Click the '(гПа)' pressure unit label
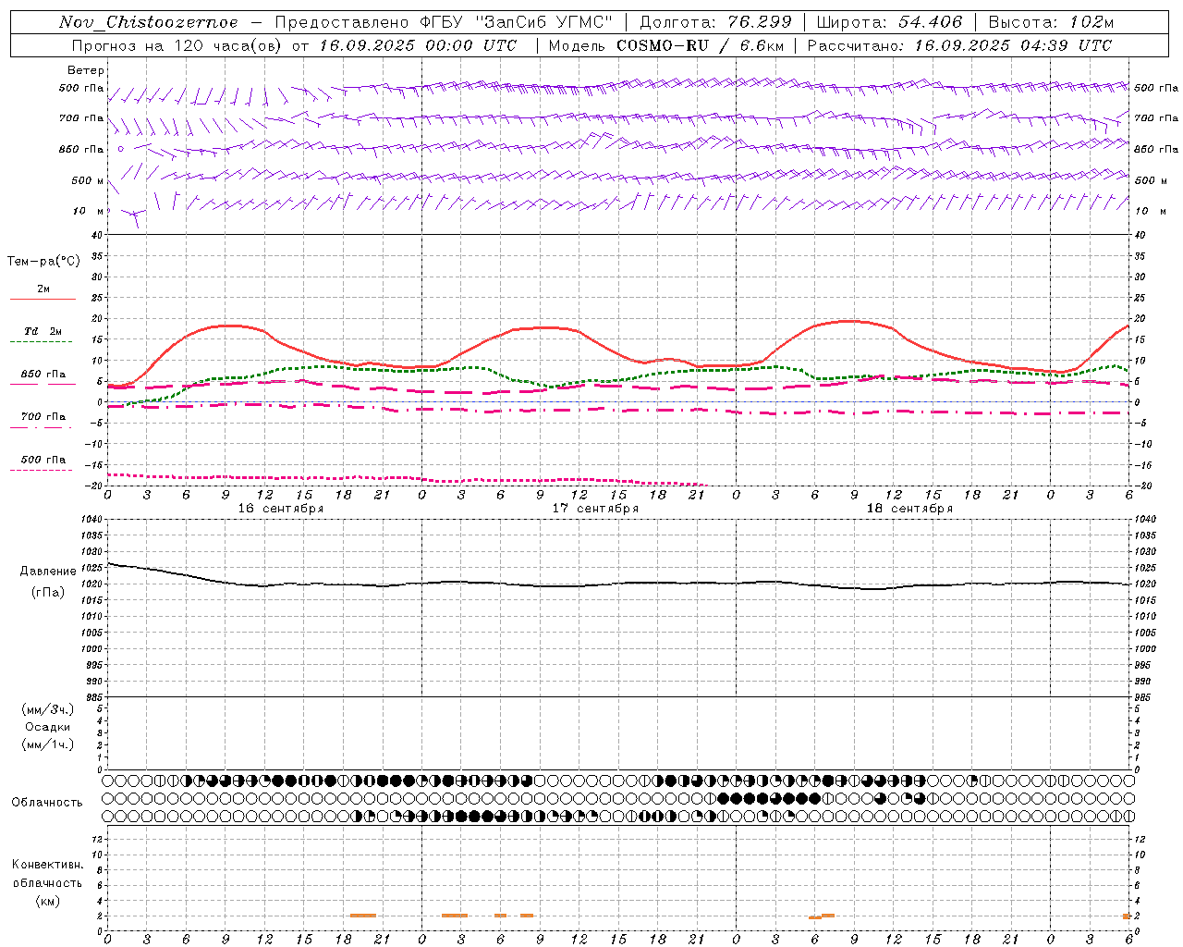Screen dimensions: 1183x947 click(x=48, y=593)
